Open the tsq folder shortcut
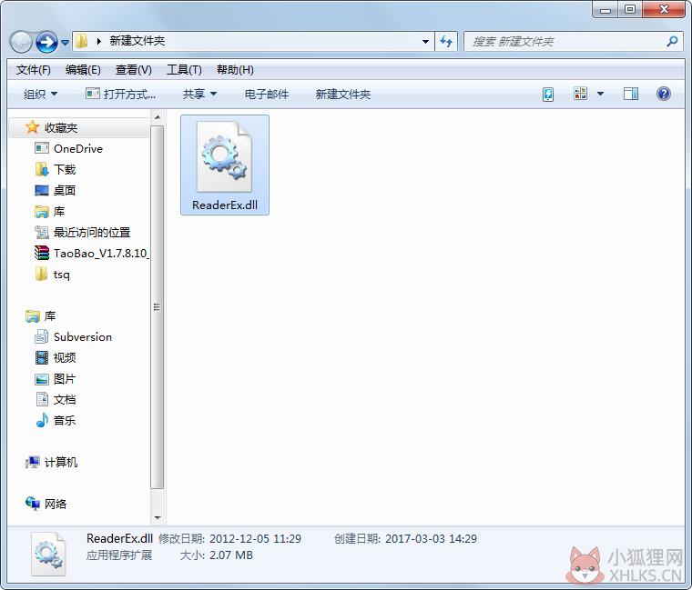This screenshot has height=590, width=692. (x=61, y=275)
